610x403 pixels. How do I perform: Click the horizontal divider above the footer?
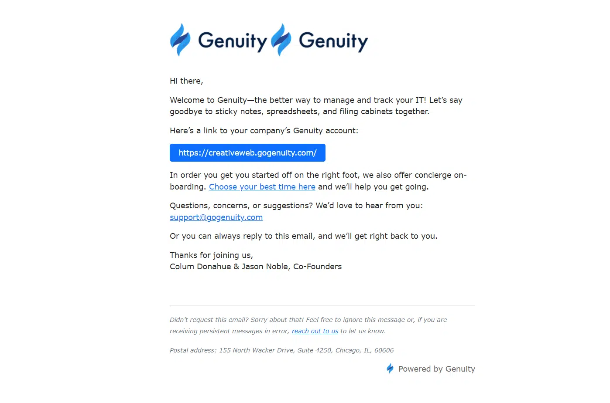click(x=322, y=305)
